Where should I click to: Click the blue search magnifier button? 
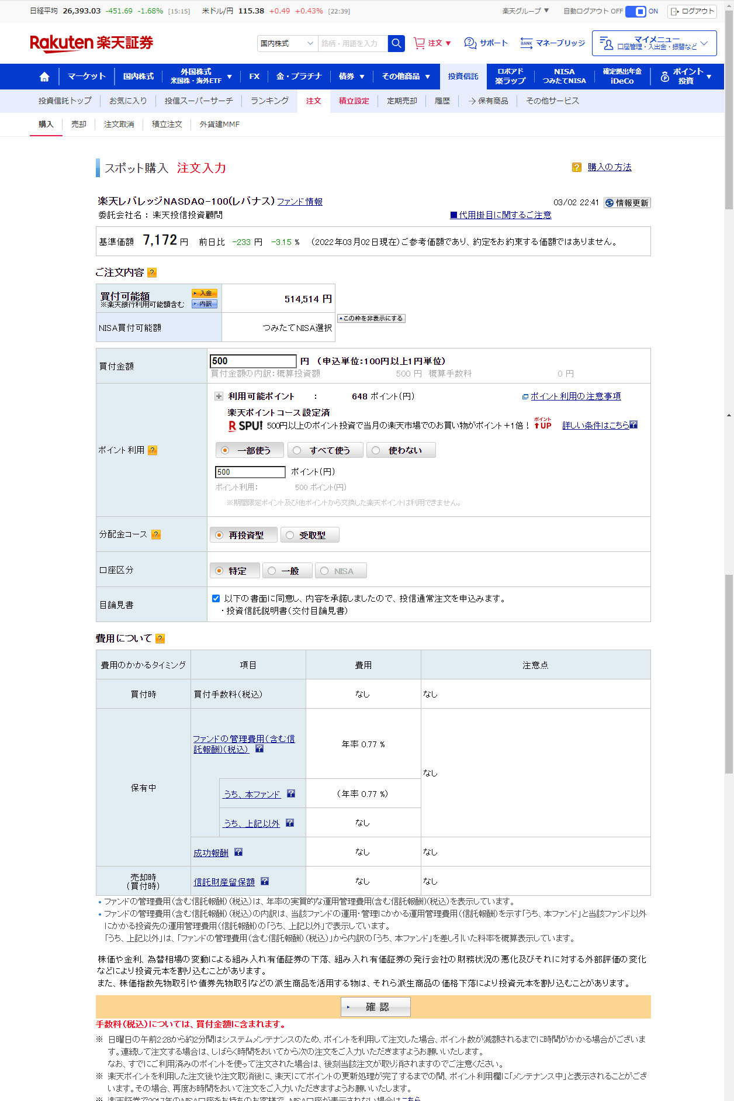[396, 43]
